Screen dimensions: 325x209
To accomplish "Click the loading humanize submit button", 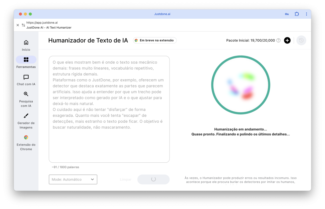I will (153, 180).
